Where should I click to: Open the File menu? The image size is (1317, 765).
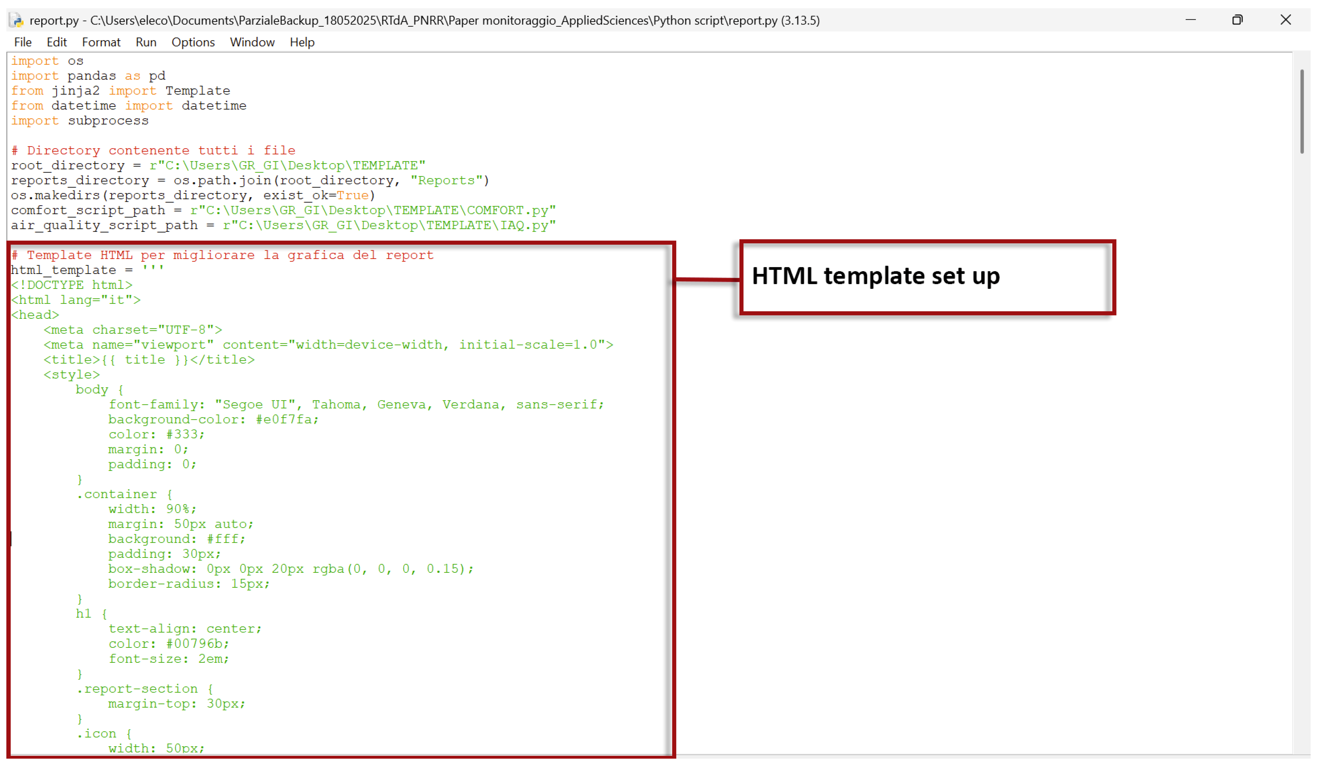[23, 42]
